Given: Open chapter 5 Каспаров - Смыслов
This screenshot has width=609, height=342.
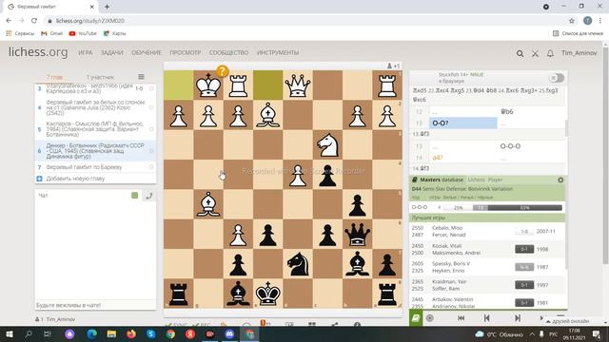Looking at the screenshot, I should click(x=95, y=129).
